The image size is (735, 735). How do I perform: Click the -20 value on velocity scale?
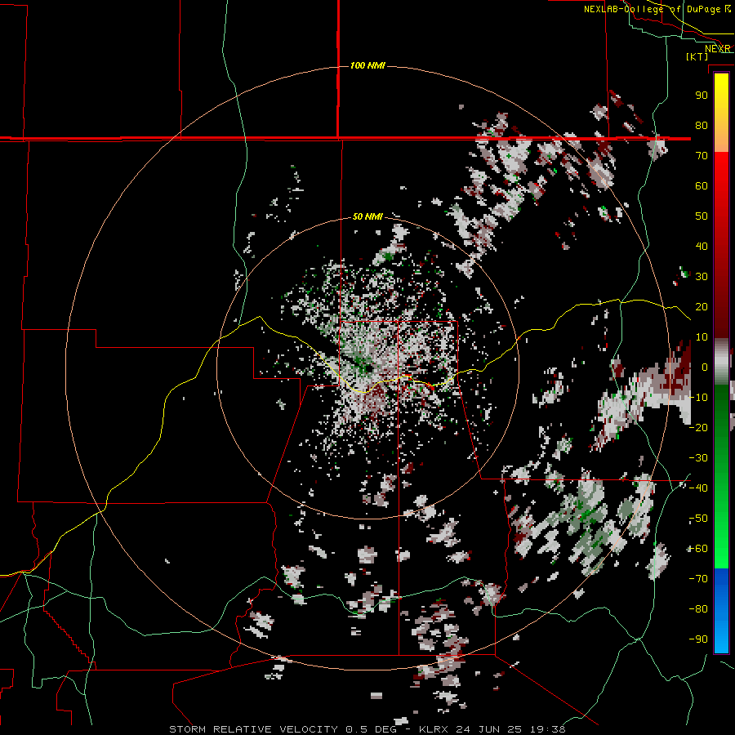(x=699, y=427)
